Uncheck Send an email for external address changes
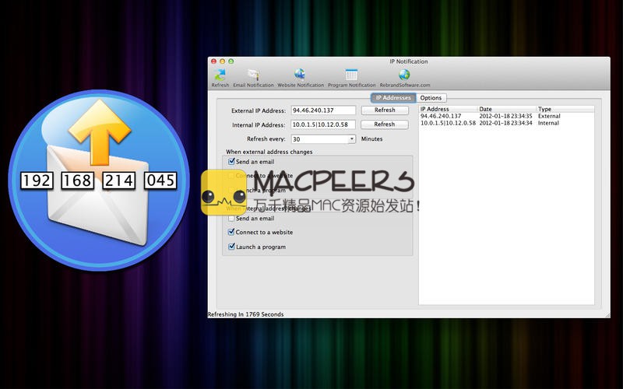623x389 pixels. tap(231, 161)
